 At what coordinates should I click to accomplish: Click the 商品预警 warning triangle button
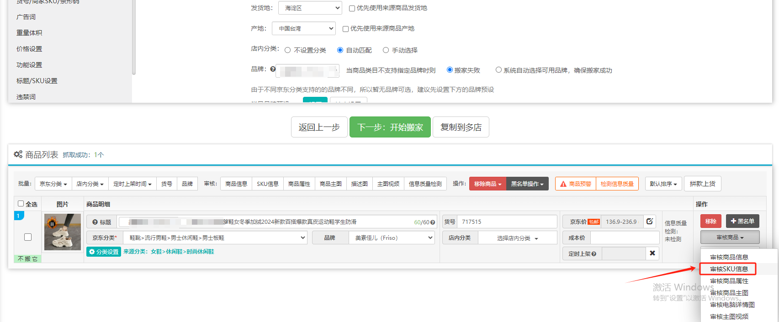(x=575, y=184)
